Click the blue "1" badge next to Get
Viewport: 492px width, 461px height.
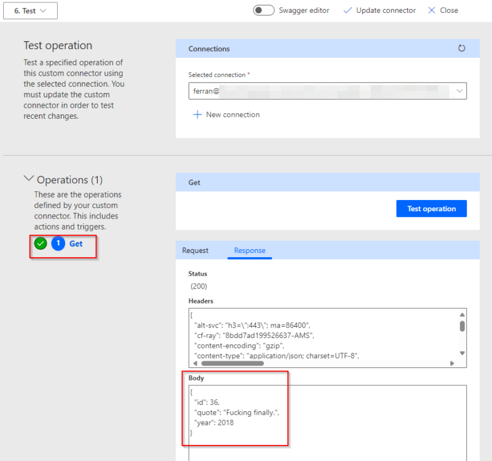coord(58,243)
